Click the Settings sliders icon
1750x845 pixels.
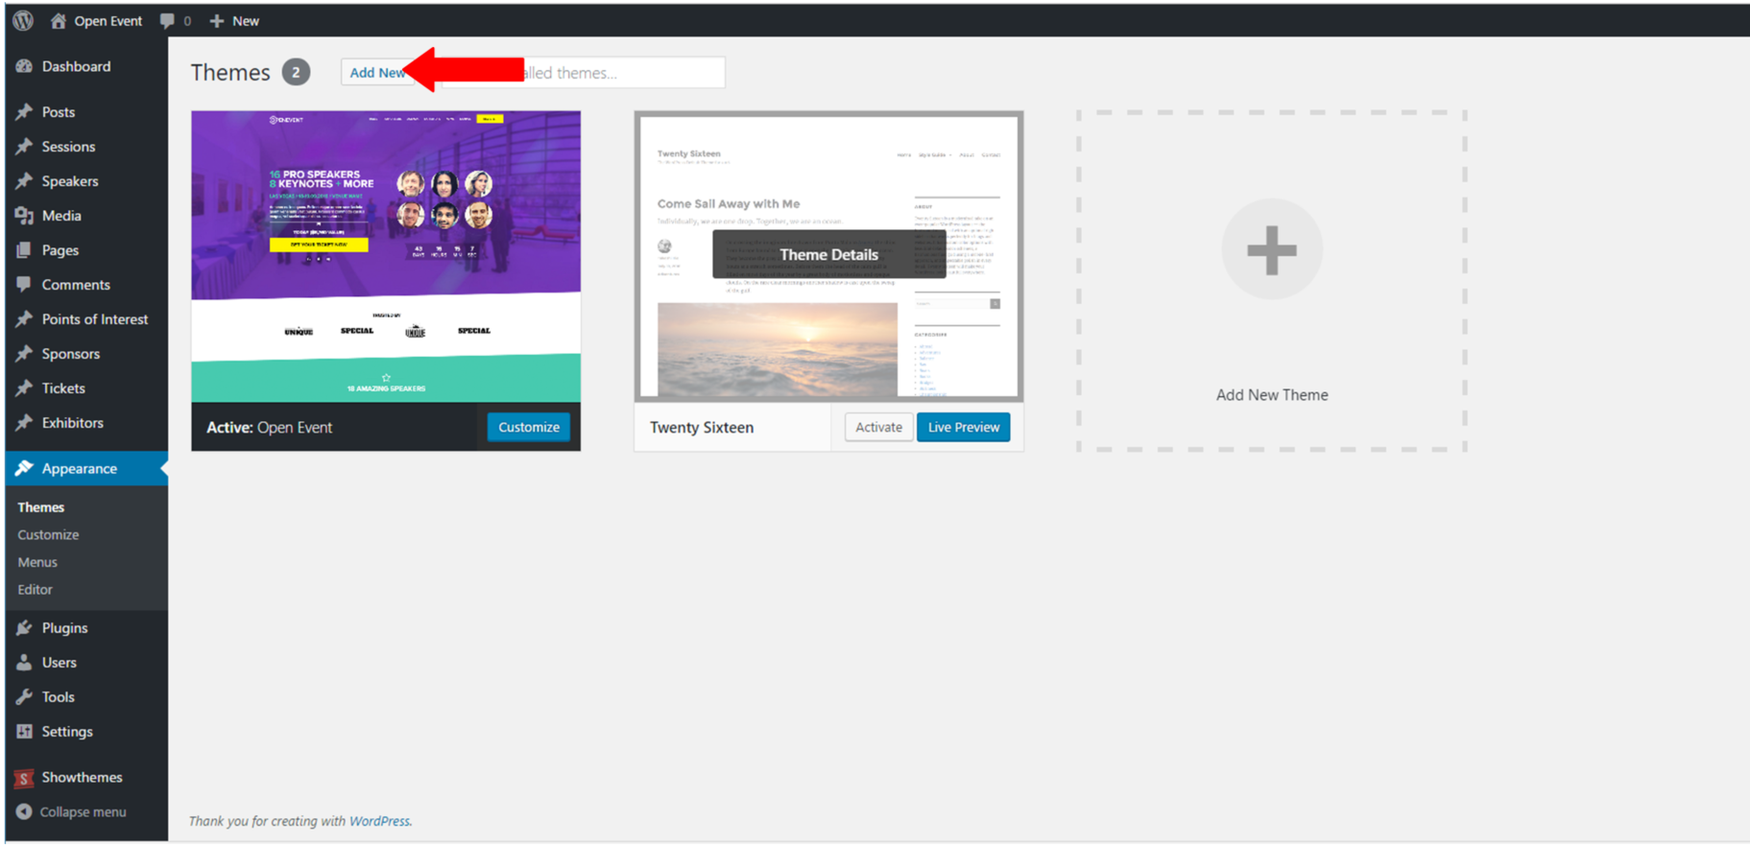pos(25,732)
